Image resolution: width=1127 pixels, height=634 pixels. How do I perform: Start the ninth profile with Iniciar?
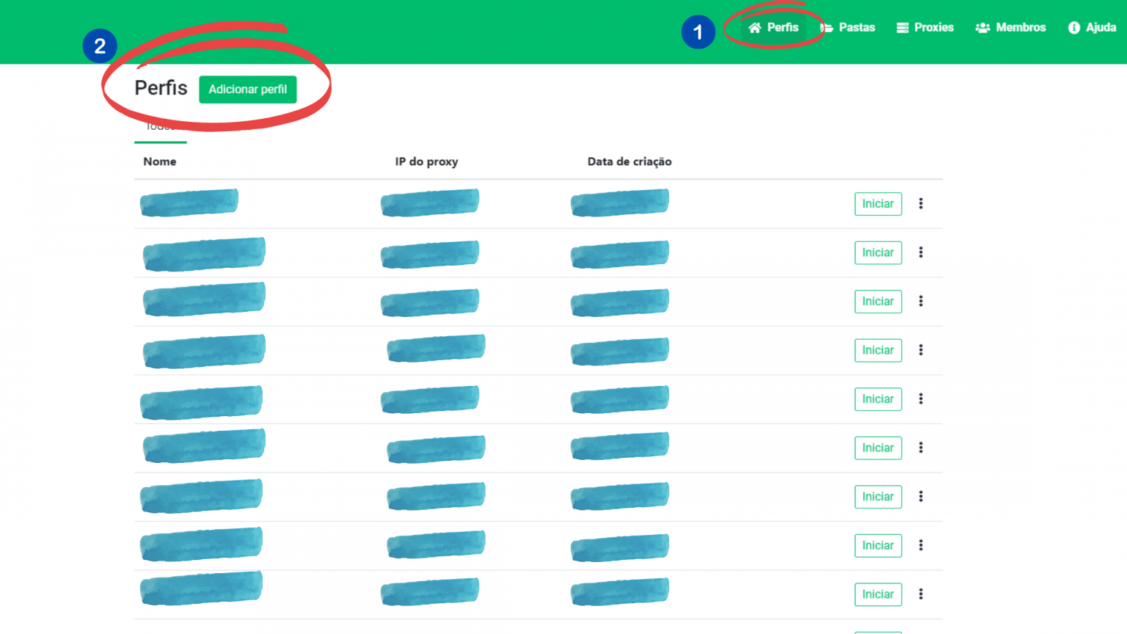click(x=878, y=594)
